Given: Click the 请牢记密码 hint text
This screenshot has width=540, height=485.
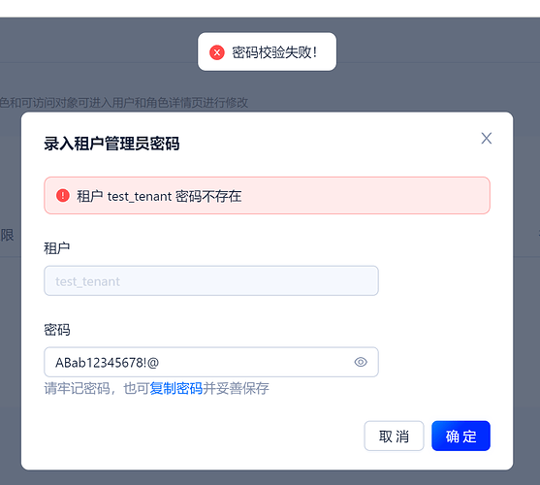Looking at the screenshot, I should [78, 388].
